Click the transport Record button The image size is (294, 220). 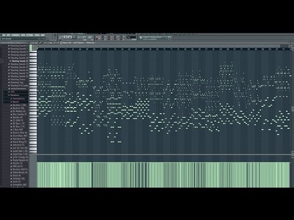pyautogui.click(x=75, y=37)
